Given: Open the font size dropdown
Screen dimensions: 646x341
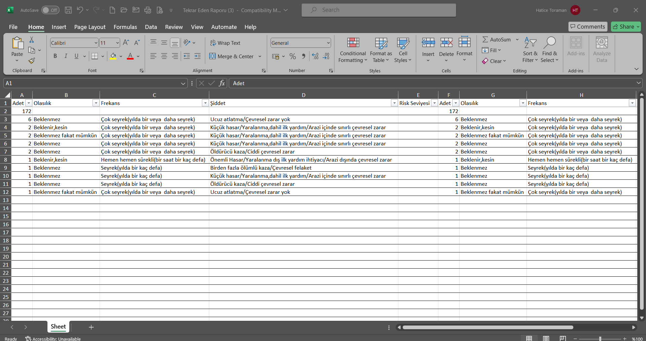Looking at the screenshot, I should pyautogui.click(x=117, y=43).
